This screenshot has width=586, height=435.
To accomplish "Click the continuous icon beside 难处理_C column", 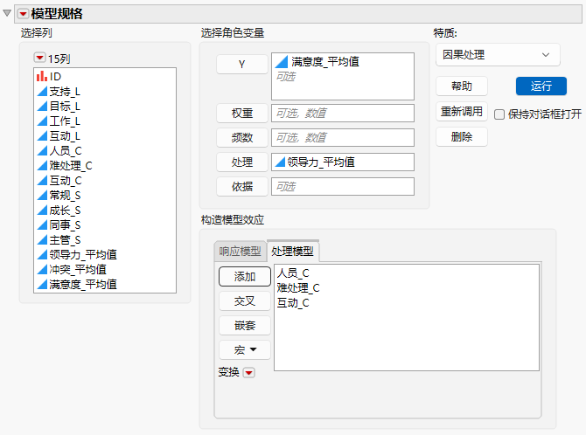I will (42, 166).
